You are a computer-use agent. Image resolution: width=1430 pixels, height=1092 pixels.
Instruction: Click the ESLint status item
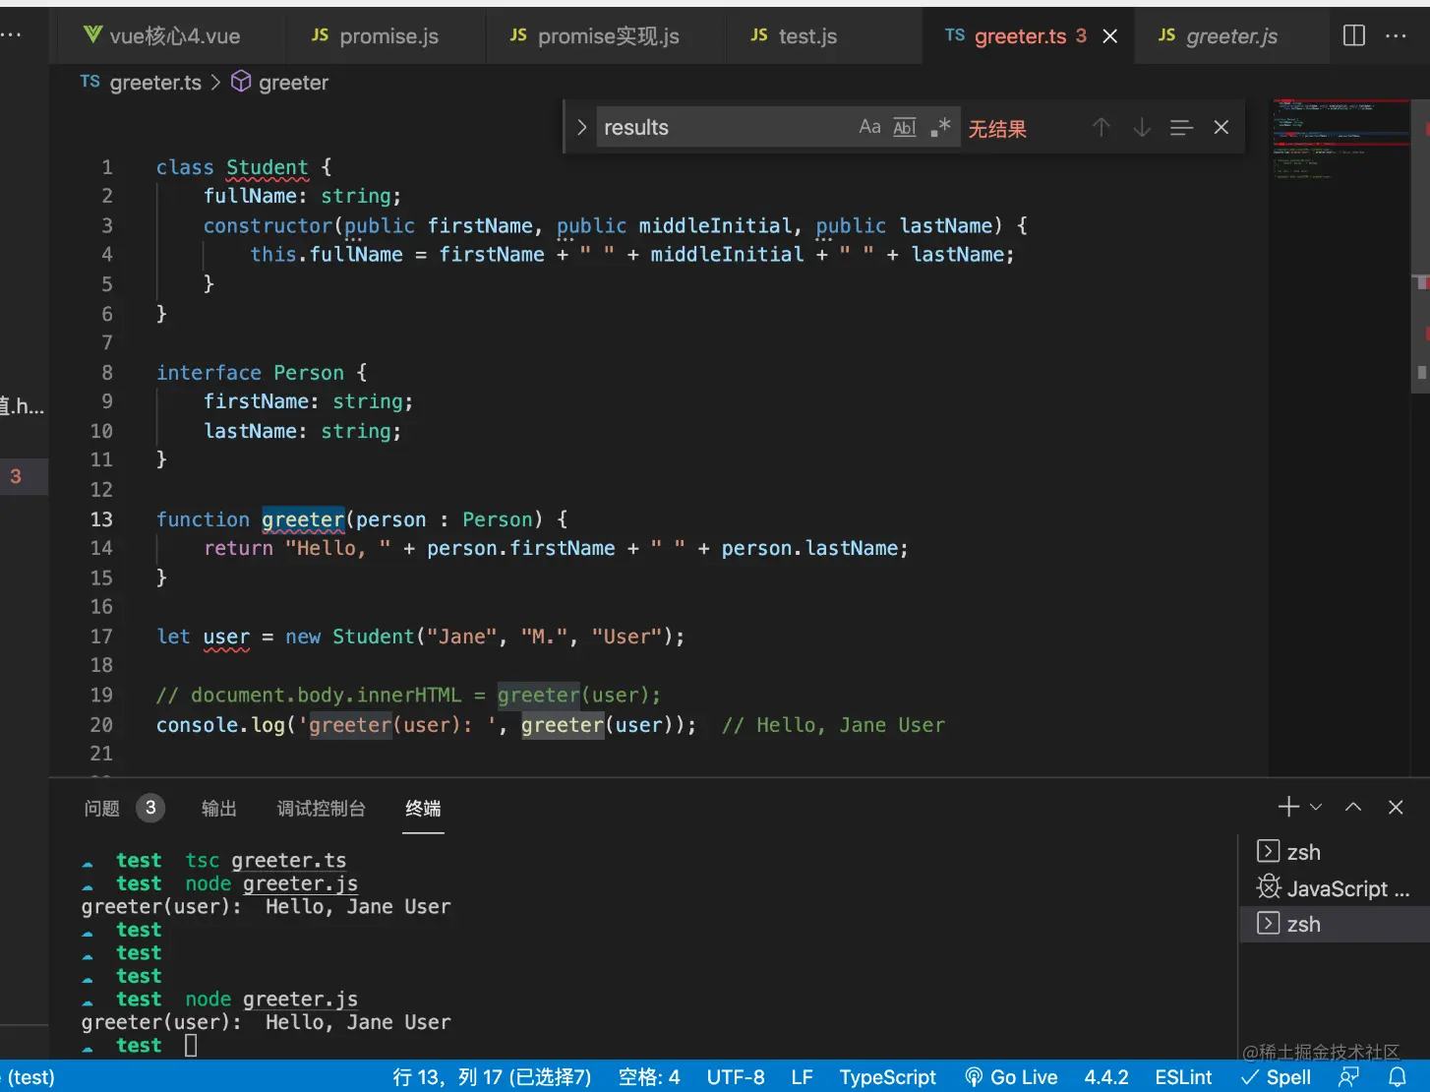tap(1183, 1077)
